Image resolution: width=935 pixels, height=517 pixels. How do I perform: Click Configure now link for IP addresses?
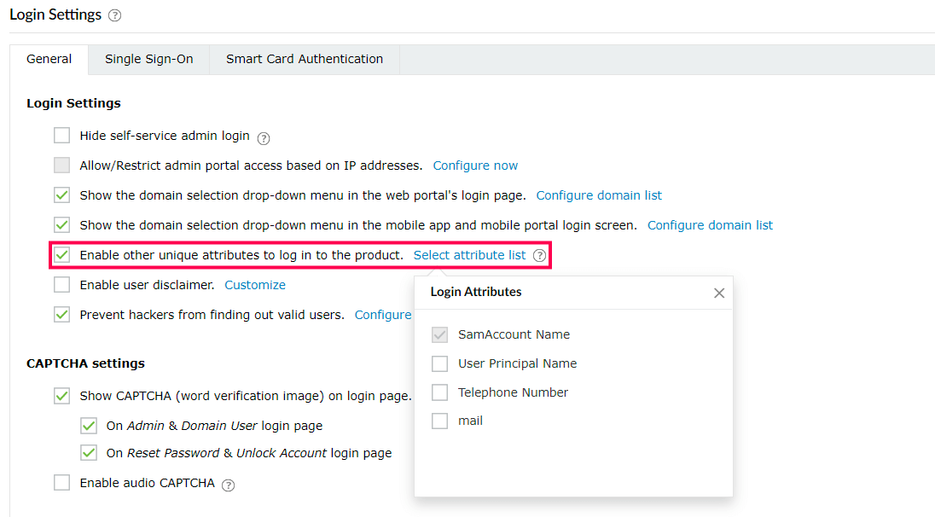(475, 166)
